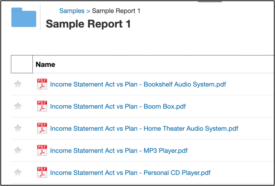The height and width of the screenshot is (186, 275).
Task: Toggle favorite star for Home Theater report
Action: point(18,129)
